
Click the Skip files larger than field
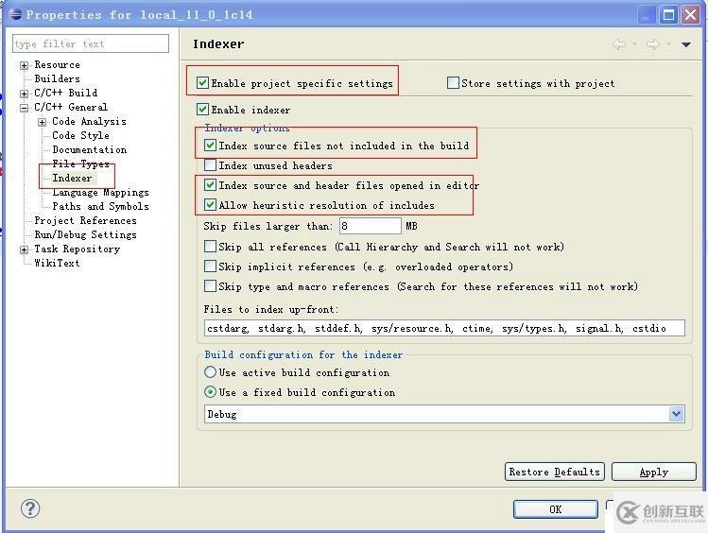[x=371, y=226]
